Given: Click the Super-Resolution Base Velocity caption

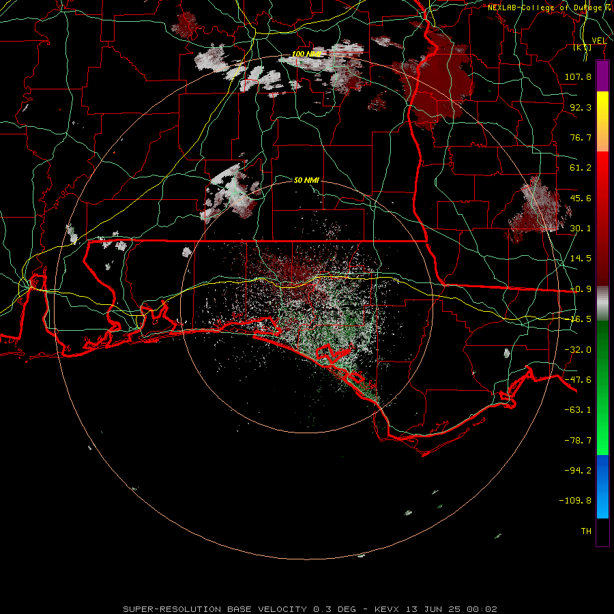Looking at the screenshot, I should [310, 609].
